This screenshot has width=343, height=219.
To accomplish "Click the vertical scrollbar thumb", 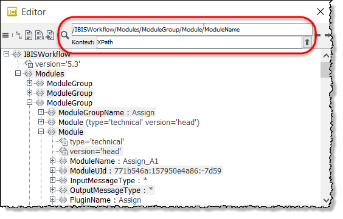I will pos(326,70).
